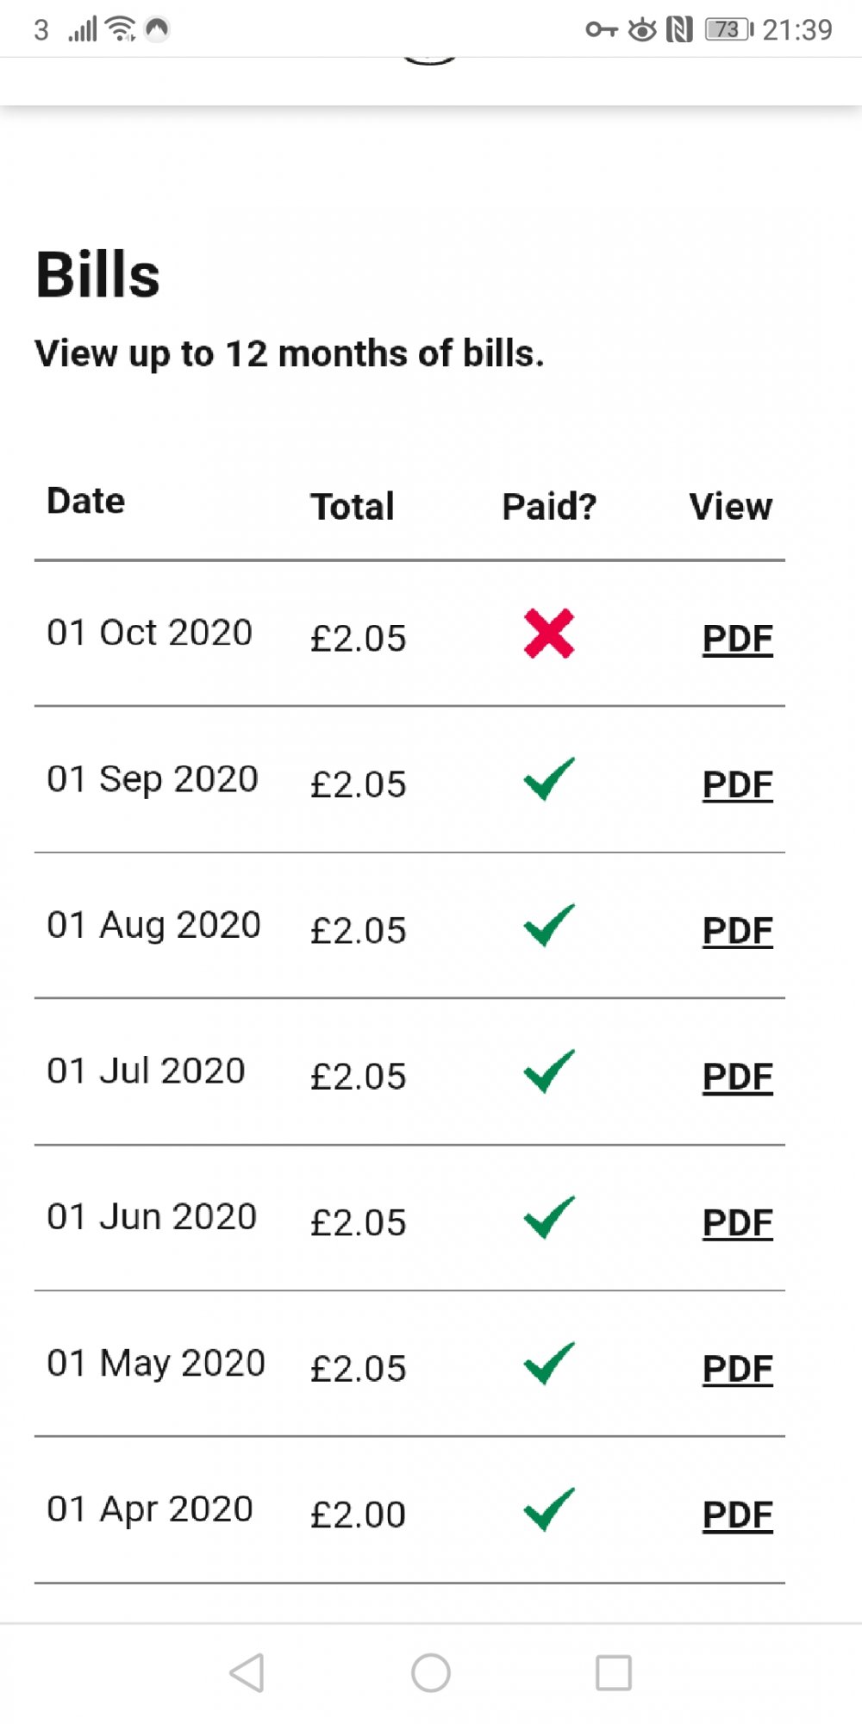The height and width of the screenshot is (1724, 862).
Task: Open the 01 Apr 2020 bill PDF
Action: 737,1515
